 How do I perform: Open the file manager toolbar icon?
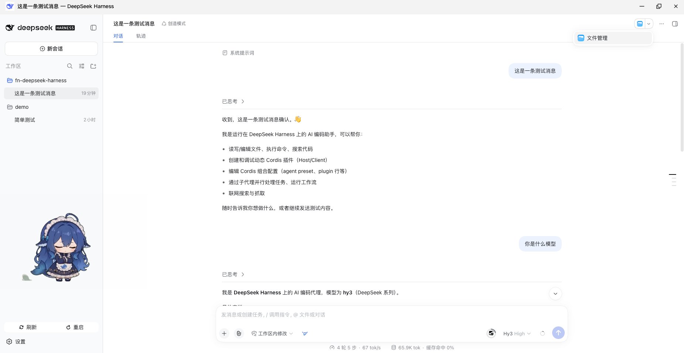640,24
